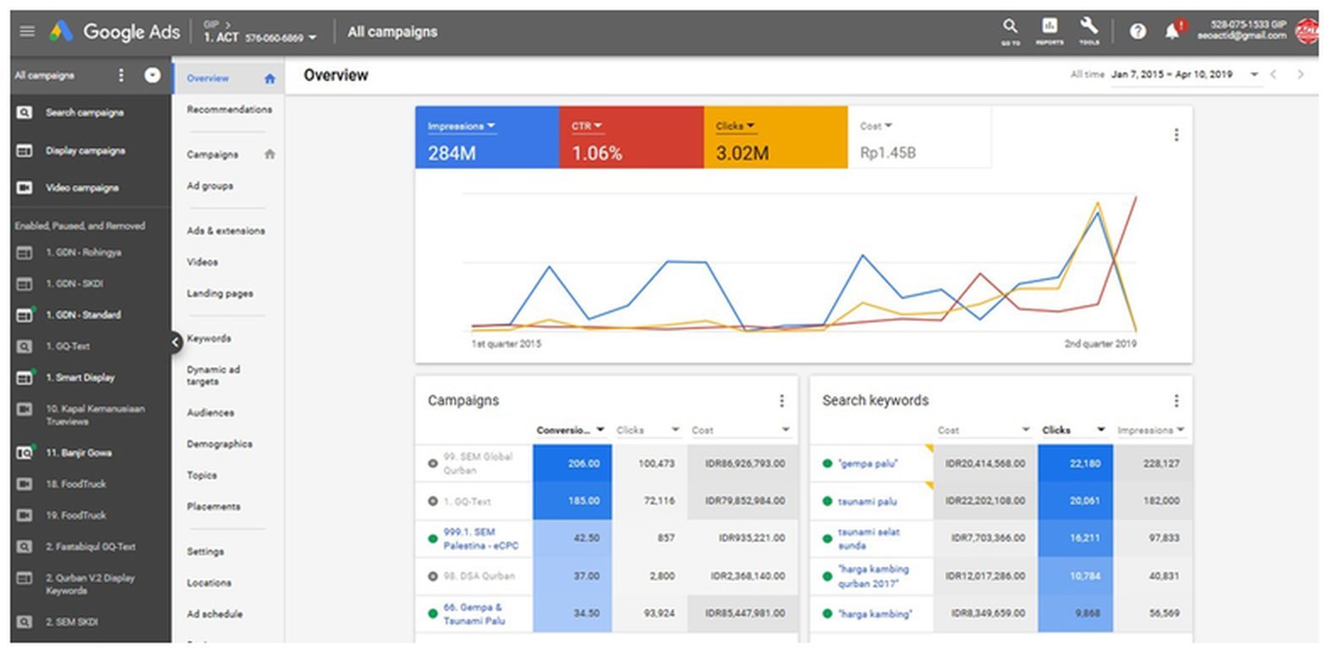The height and width of the screenshot is (653, 1329).
Task: Open the Campaigns card three-dot menu
Action: 781,401
